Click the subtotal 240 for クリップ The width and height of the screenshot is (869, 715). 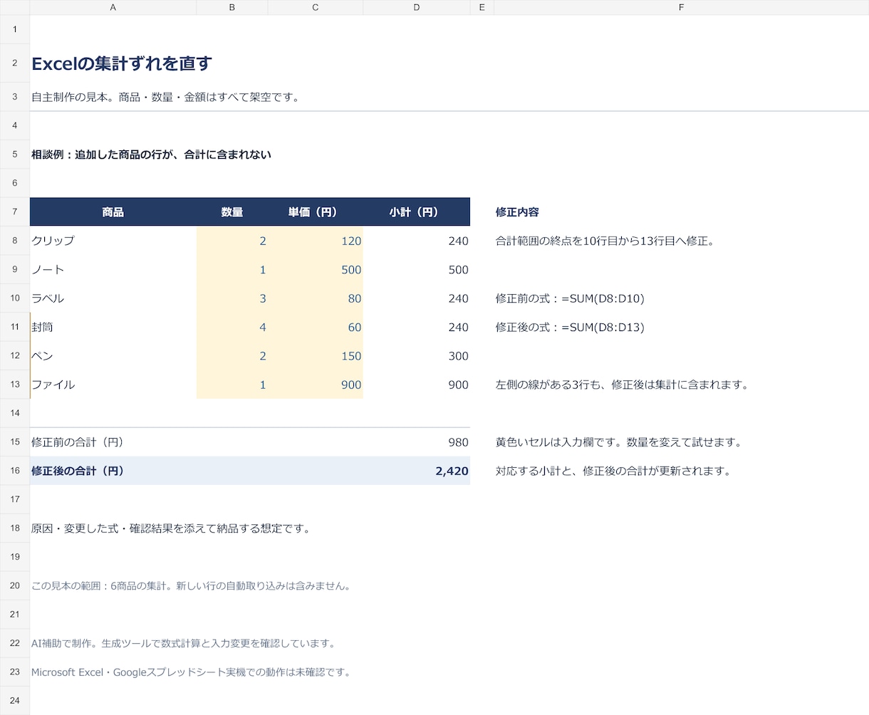pos(417,241)
